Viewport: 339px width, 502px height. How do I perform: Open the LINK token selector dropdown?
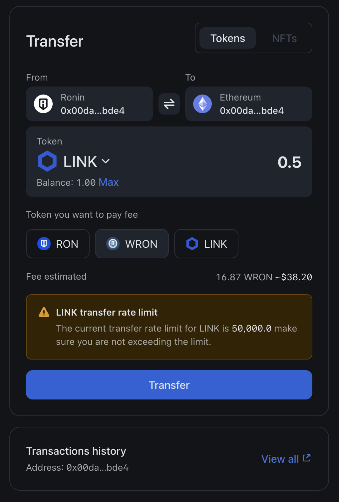pos(87,162)
